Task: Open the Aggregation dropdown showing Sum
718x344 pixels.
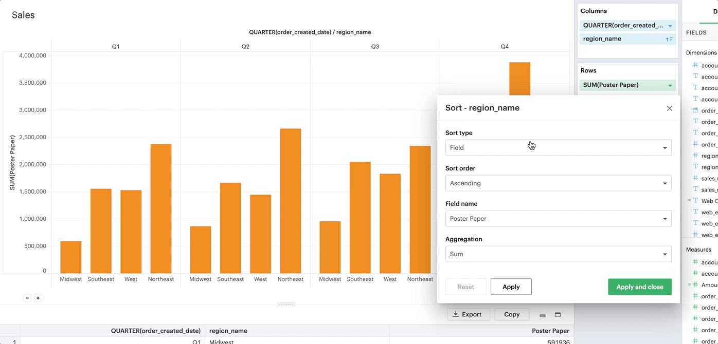Action: pos(558,254)
